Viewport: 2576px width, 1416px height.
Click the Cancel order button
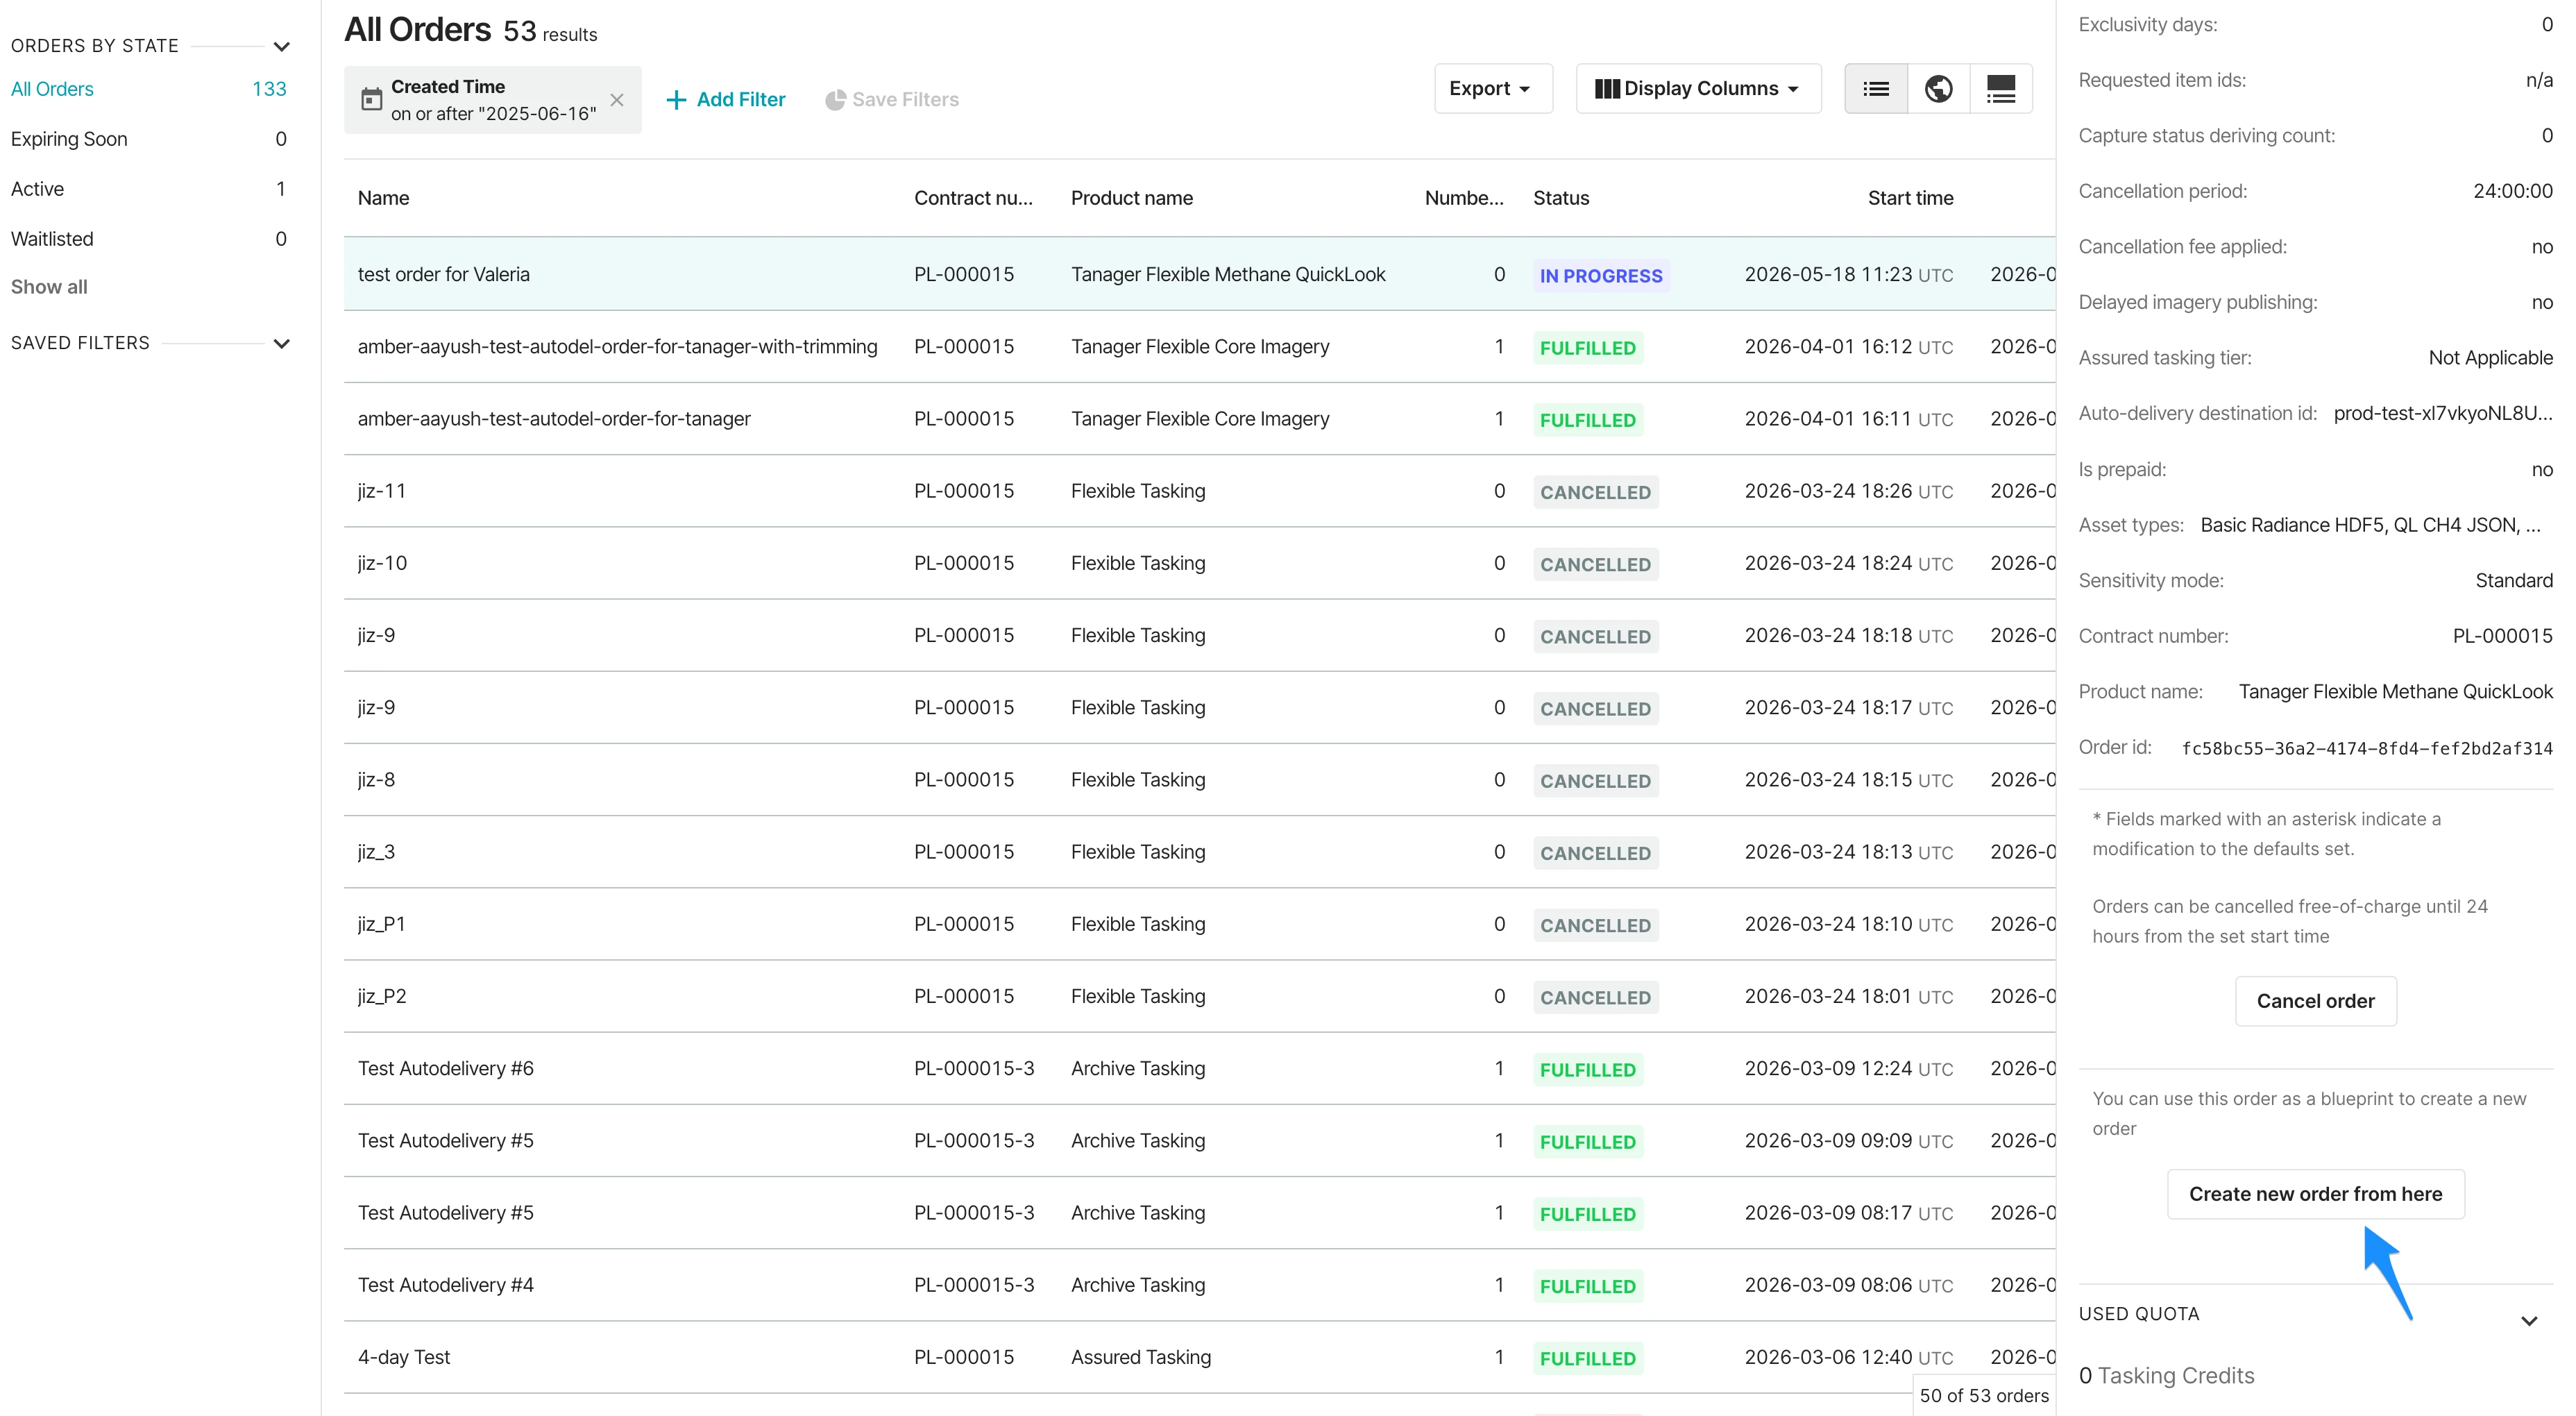(x=2315, y=1001)
